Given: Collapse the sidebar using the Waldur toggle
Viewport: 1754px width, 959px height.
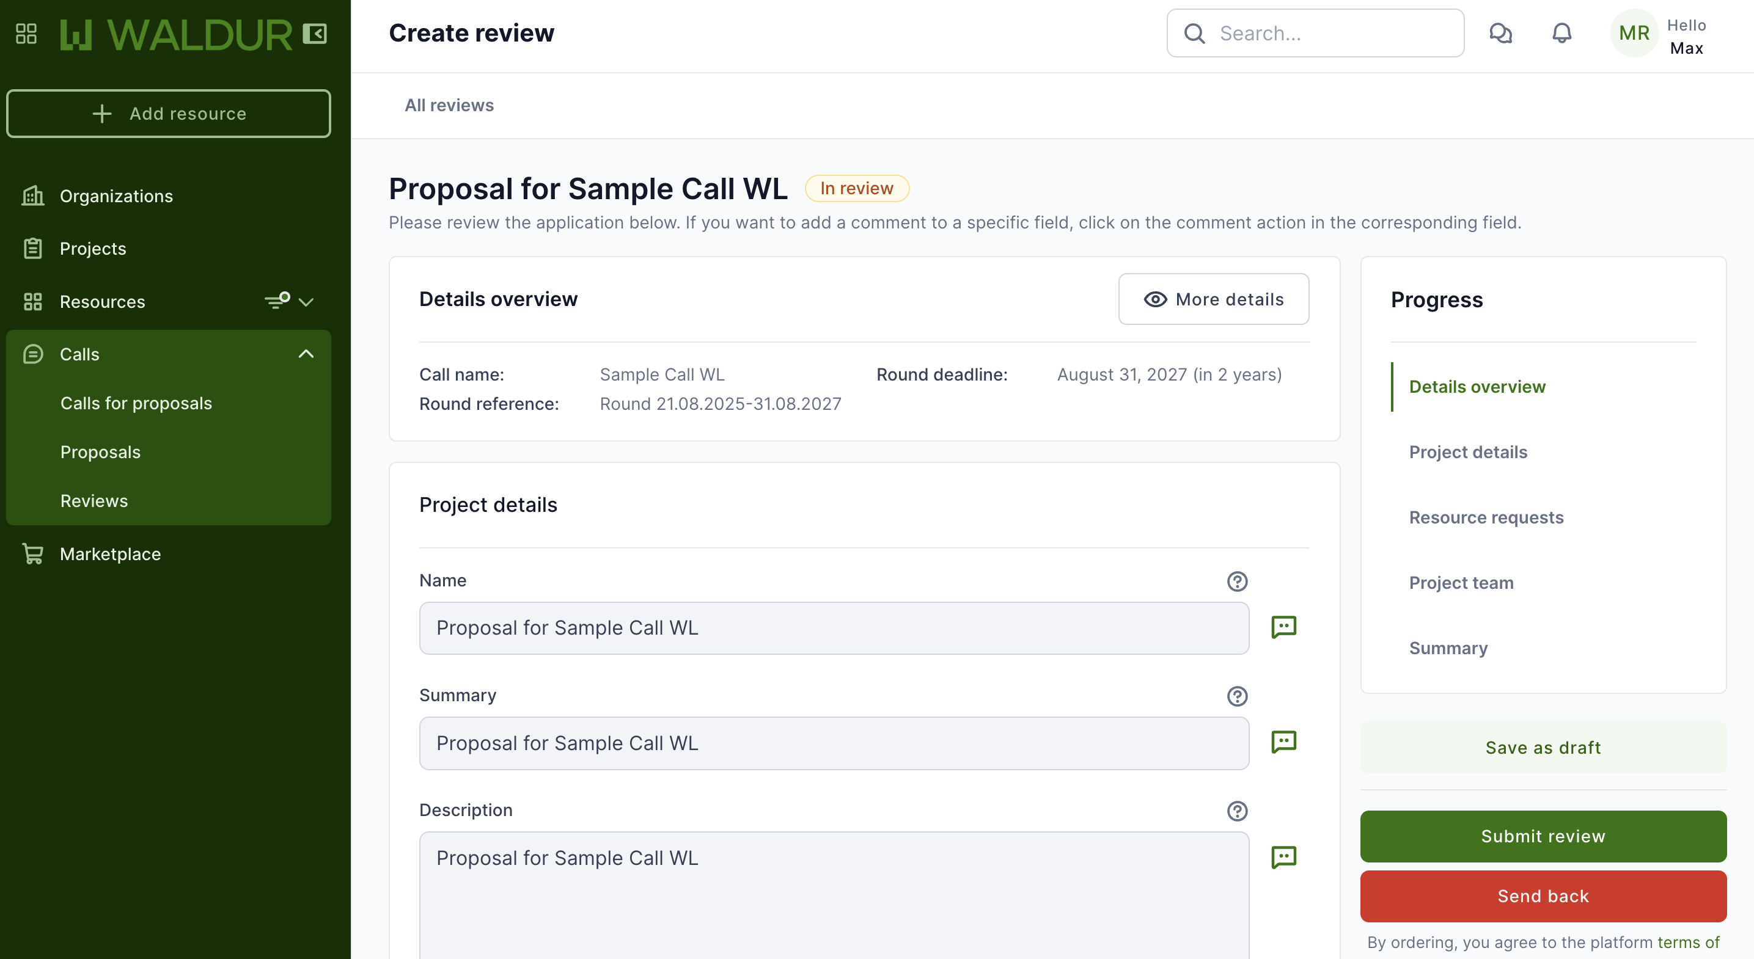Looking at the screenshot, I should 315,34.
